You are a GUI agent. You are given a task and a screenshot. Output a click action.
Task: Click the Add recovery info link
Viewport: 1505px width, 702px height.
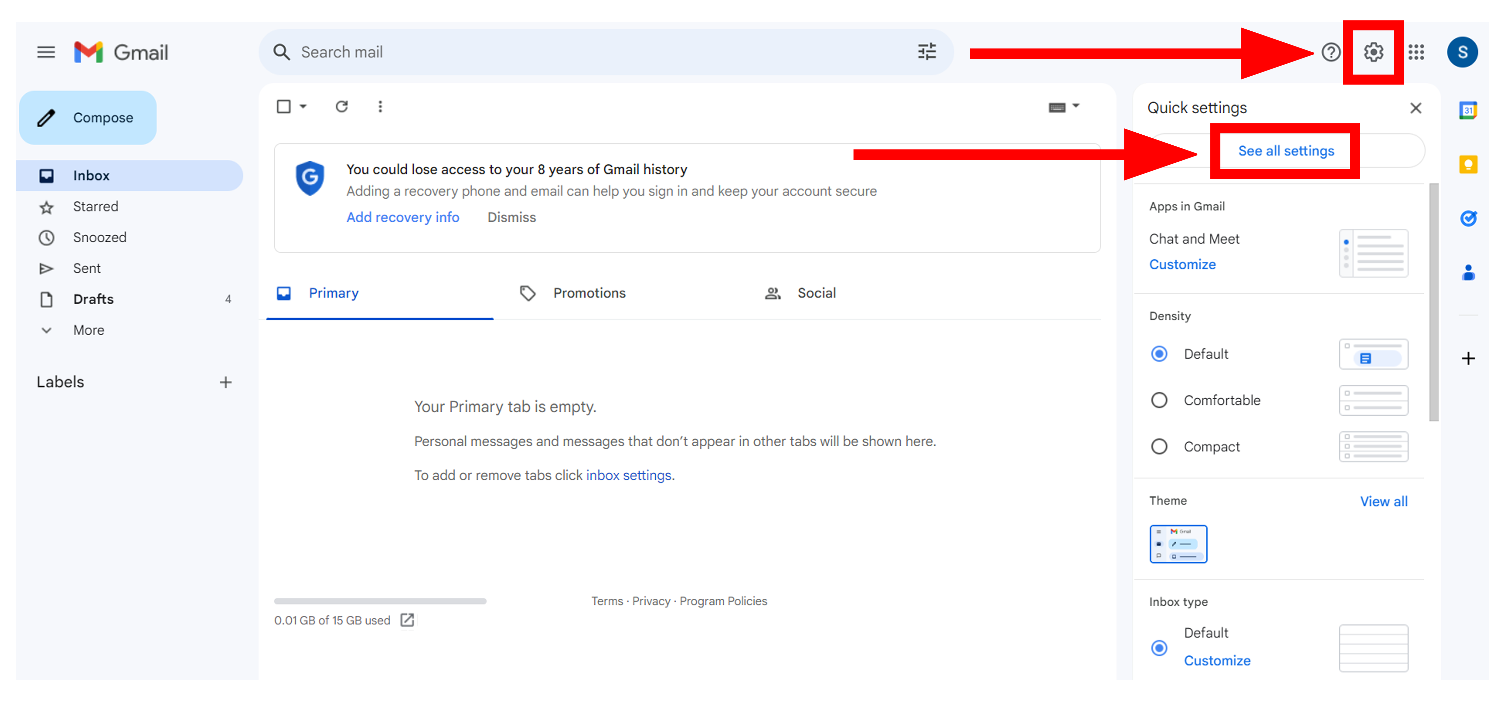pyautogui.click(x=403, y=217)
